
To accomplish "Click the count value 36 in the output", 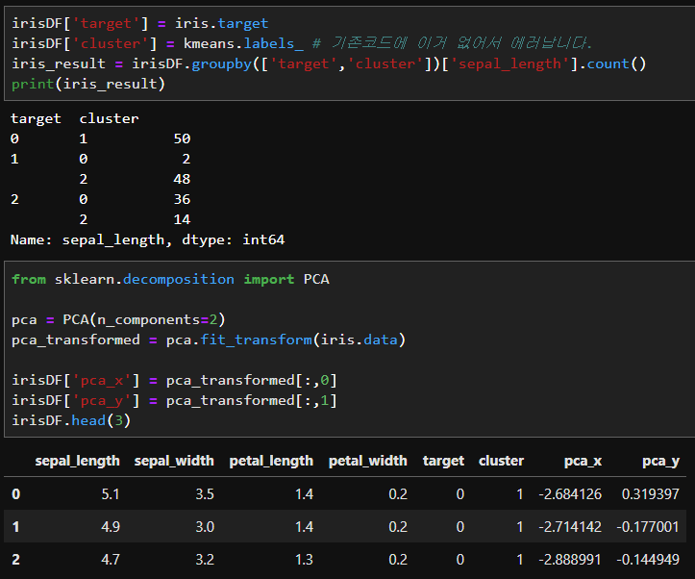I will click(182, 199).
